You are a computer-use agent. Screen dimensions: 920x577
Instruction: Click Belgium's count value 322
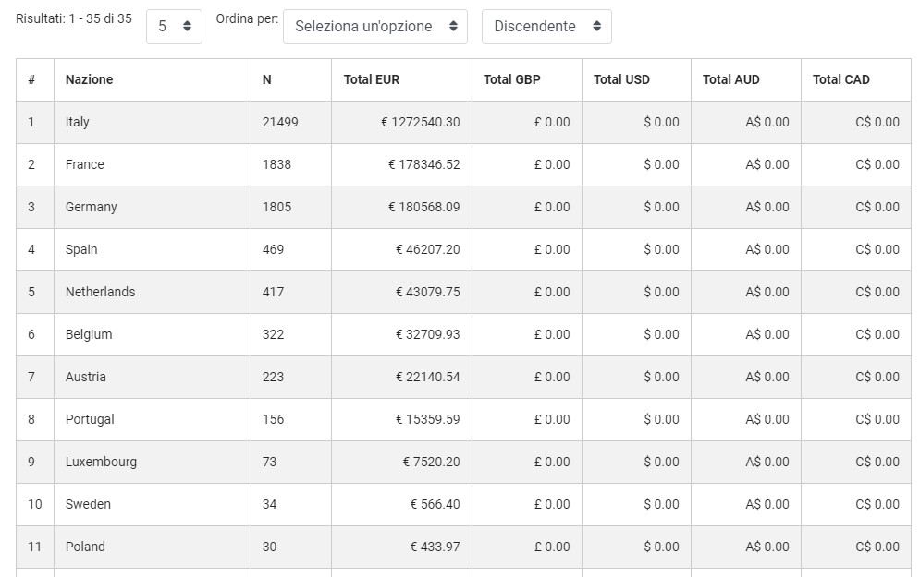(273, 334)
